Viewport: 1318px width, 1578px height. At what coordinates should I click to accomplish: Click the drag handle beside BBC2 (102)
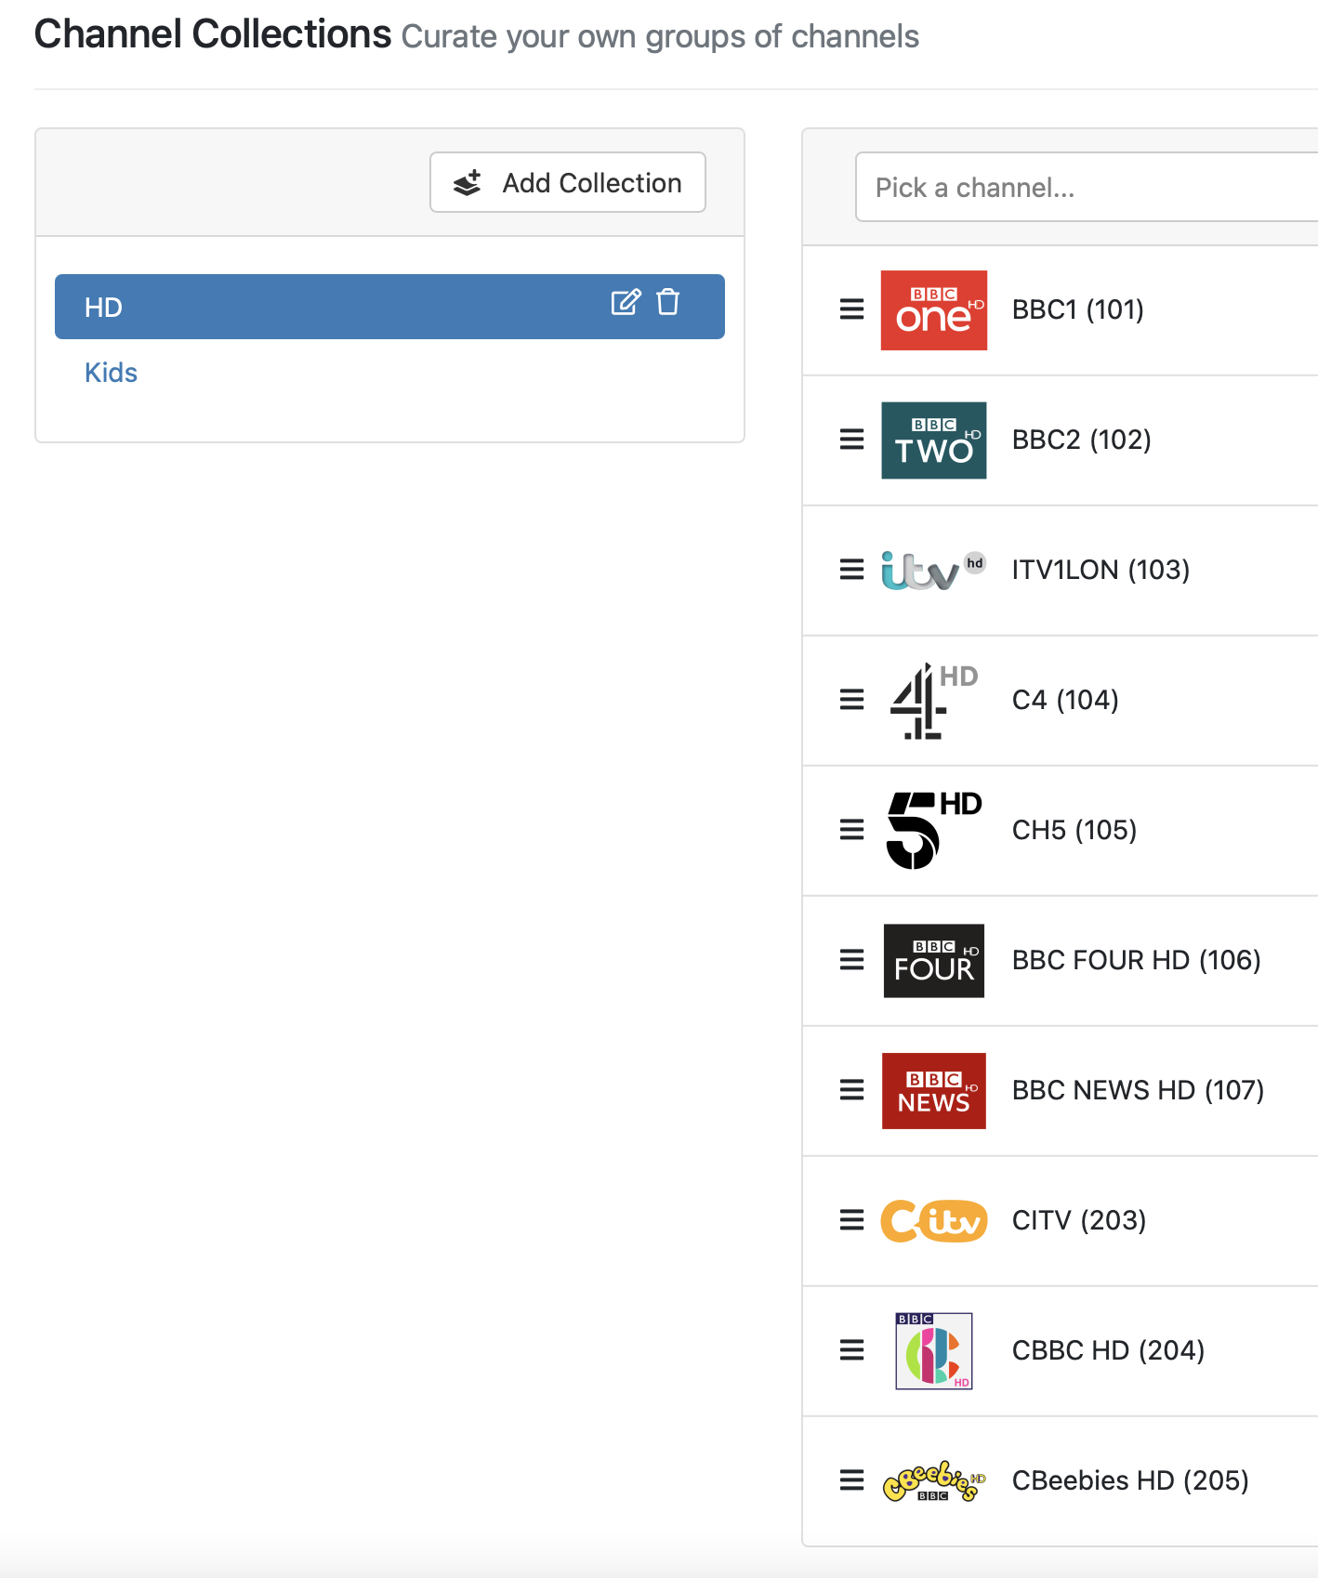[x=851, y=440]
